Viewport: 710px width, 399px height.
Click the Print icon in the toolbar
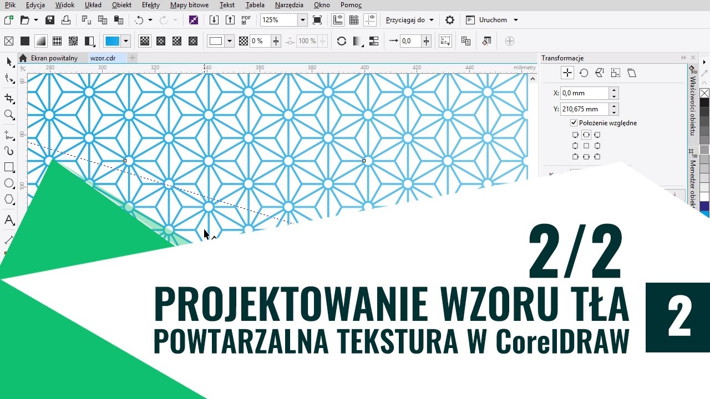66,20
